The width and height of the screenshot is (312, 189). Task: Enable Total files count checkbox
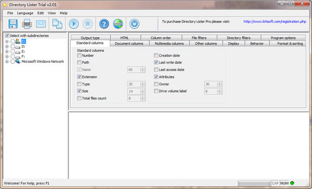click(x=79, y=98)
